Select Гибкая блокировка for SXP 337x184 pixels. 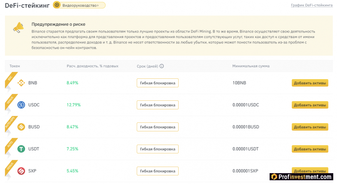(158, 171)
